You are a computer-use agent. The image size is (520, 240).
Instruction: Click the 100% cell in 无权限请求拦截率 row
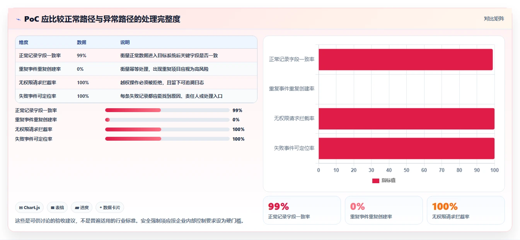click(83, 83)
